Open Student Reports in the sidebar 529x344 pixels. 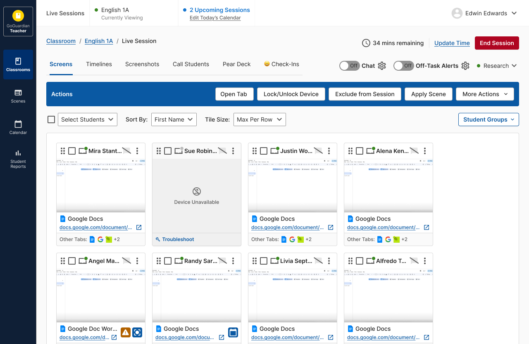tap(18, 159)
